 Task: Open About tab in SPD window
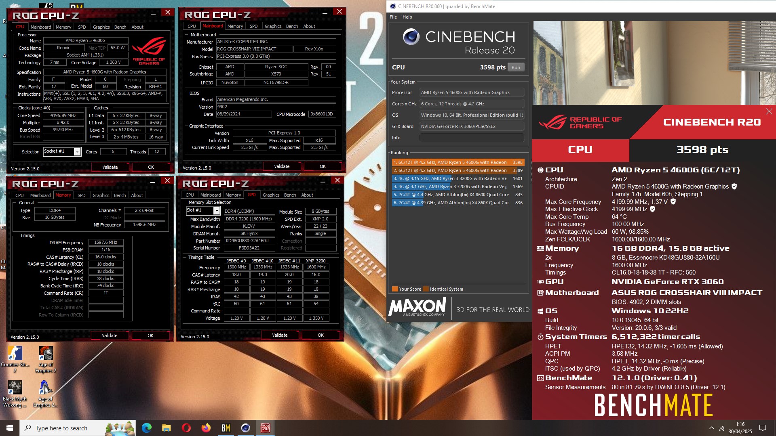coord(307,195)
